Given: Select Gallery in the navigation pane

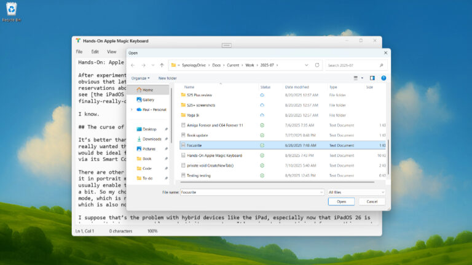Looking at the screenshot, I should (148, 99).
